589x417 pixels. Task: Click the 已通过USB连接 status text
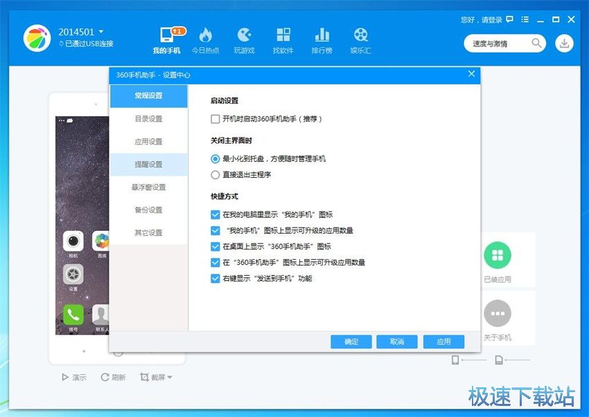tap(89, 44)
